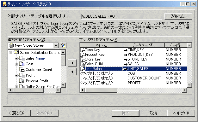Select the Product Key mapped row
The width and height of the screenshot is (198, 122).
tap(133, 55)
